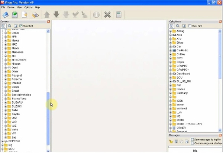The image size is (223, 153).
Task: Click the Devices panel vertical scrollbar thumb
Action: pyautogui.click(x=48, y=119)
